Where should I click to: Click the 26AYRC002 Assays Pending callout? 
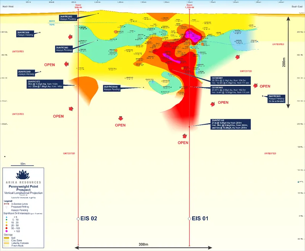tap(68, 18)
